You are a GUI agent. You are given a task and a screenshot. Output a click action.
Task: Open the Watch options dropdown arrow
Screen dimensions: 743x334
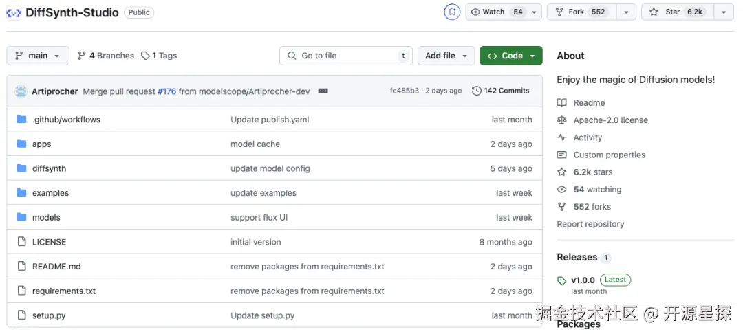pyautogui.click(x=534, y=12)
